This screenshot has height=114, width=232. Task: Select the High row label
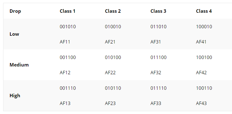[15, 96]
